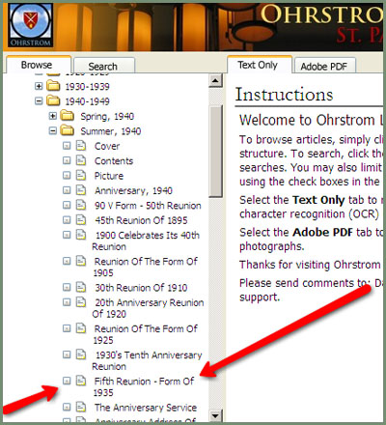This screenshot has width=386, height=425.
Task: Click the tree scrollbar up arrow
Action: (215, 80)
